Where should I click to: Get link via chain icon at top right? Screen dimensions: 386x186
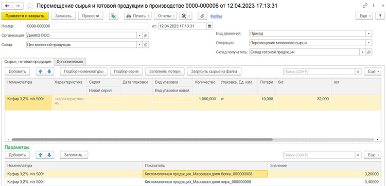[364, 6]
